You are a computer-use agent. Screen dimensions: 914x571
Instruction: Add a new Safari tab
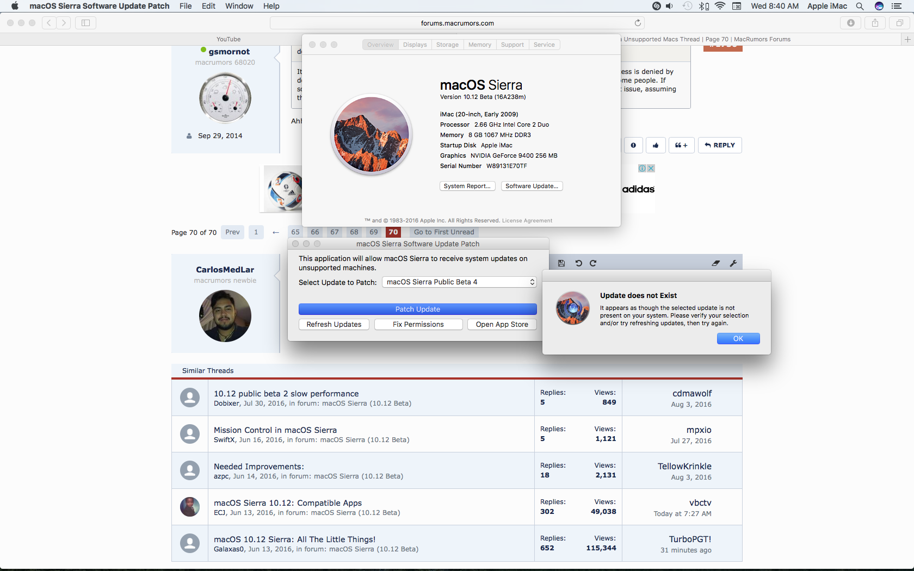pyautogui.click(x=907, y=39)
